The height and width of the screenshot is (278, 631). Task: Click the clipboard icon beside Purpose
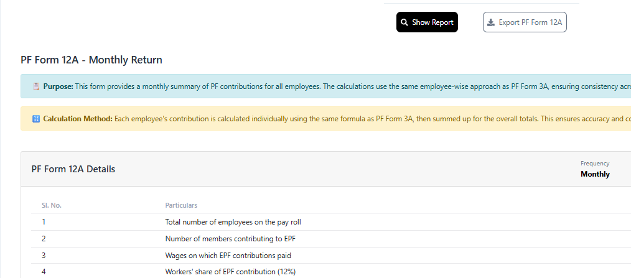36,86
